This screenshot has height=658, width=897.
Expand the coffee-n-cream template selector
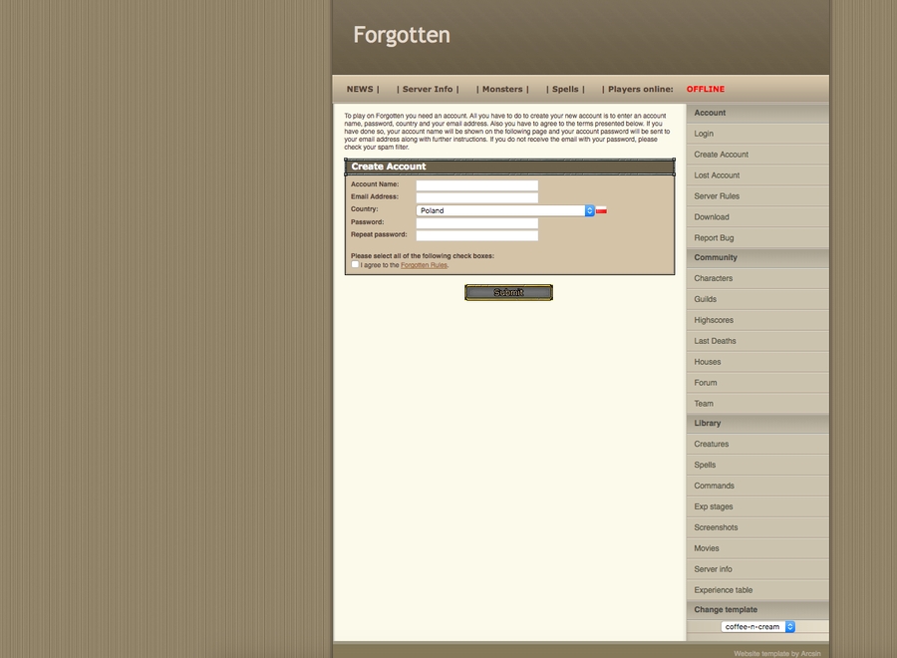tap(758, 627)
